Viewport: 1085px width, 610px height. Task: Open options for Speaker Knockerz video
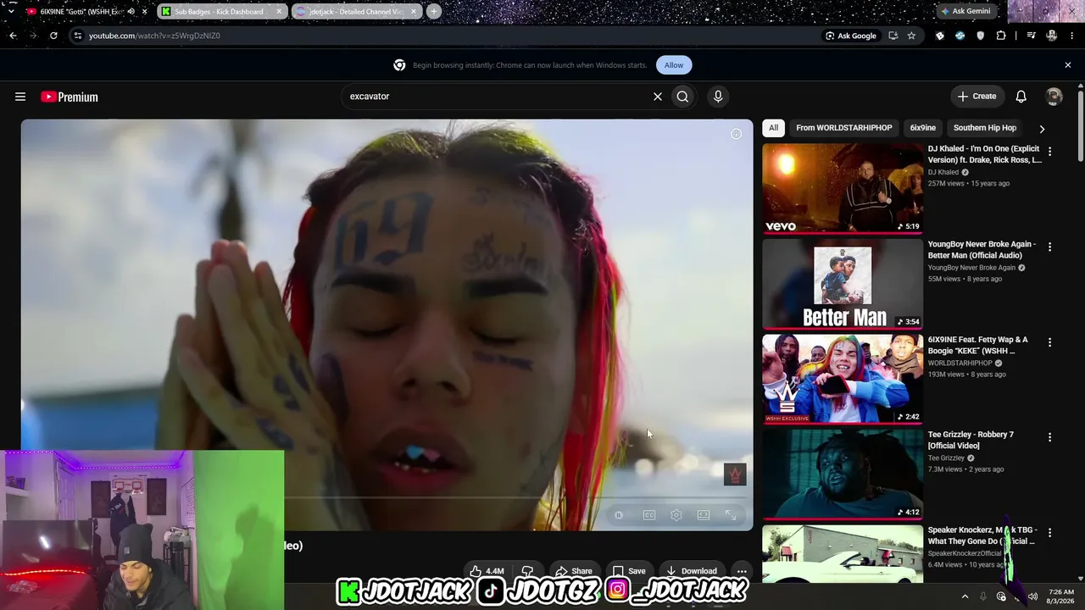(x=1049, y=533)
